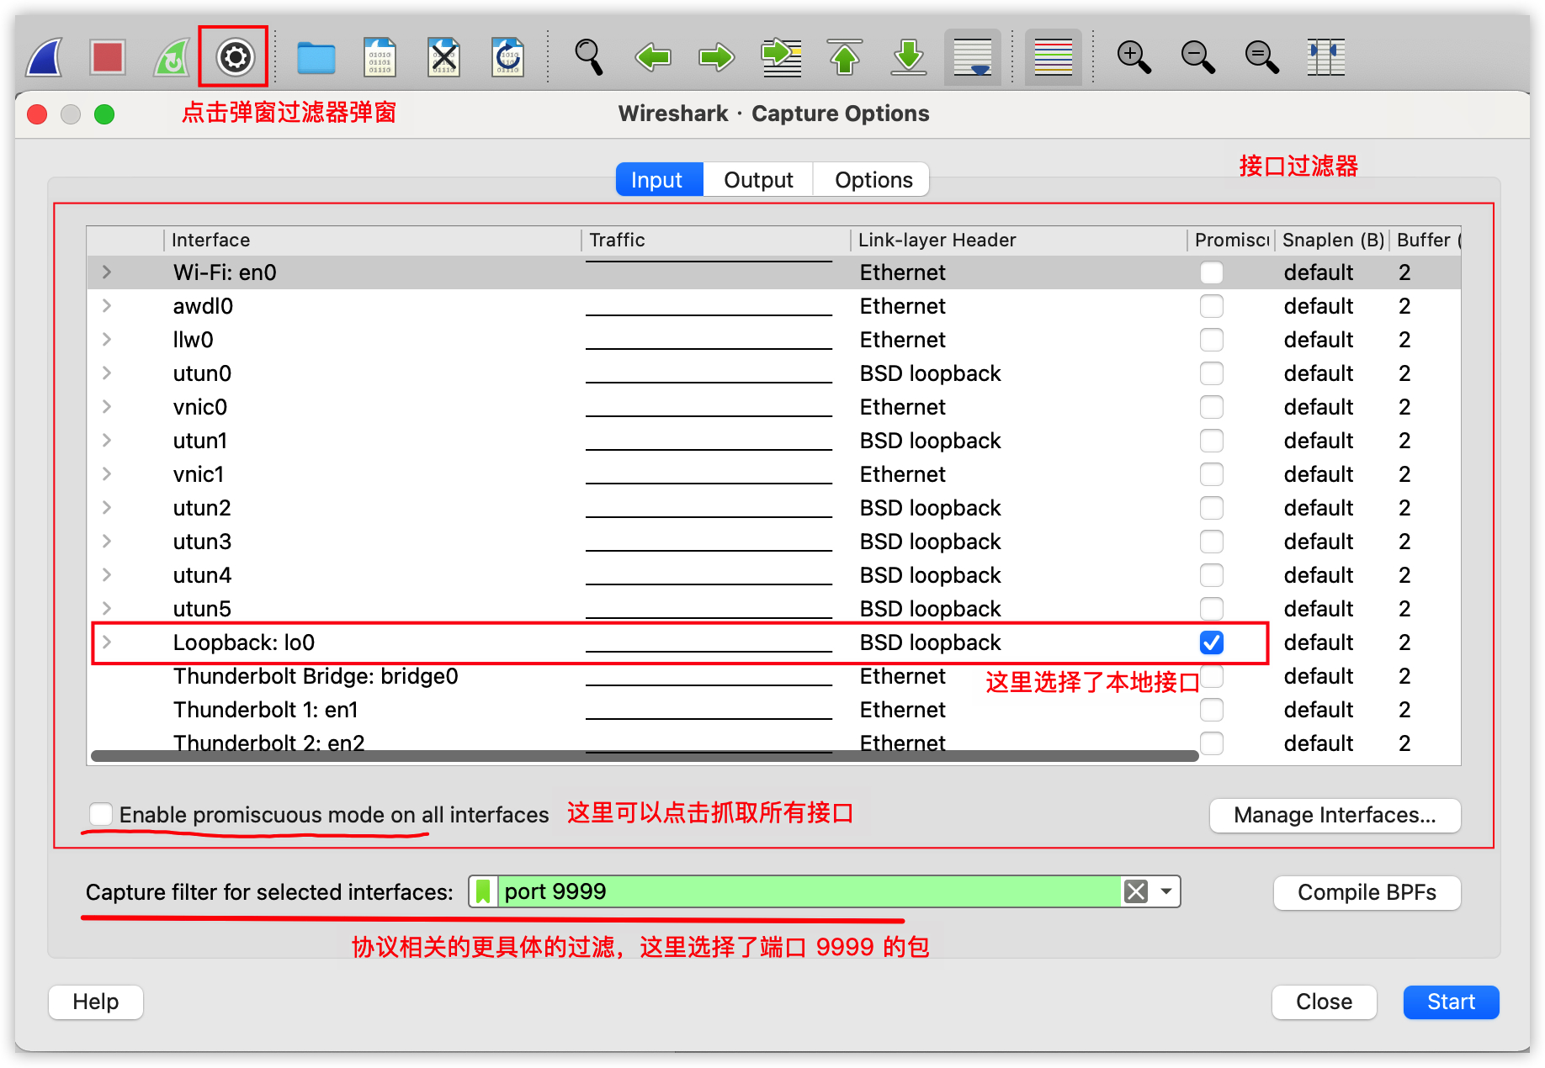The width and height of the screenshot is (1545, 1068).
Task: Uncheck promiscuous mode for Loopback: lo0
Action: pyautogui.click(x=1212, y=642)
